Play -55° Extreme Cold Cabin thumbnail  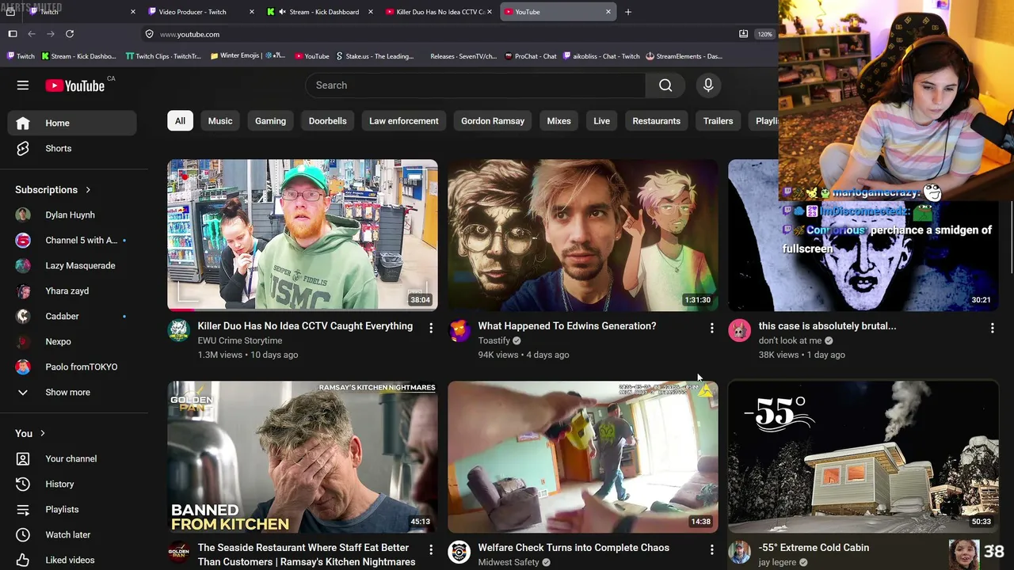[863, 457]
